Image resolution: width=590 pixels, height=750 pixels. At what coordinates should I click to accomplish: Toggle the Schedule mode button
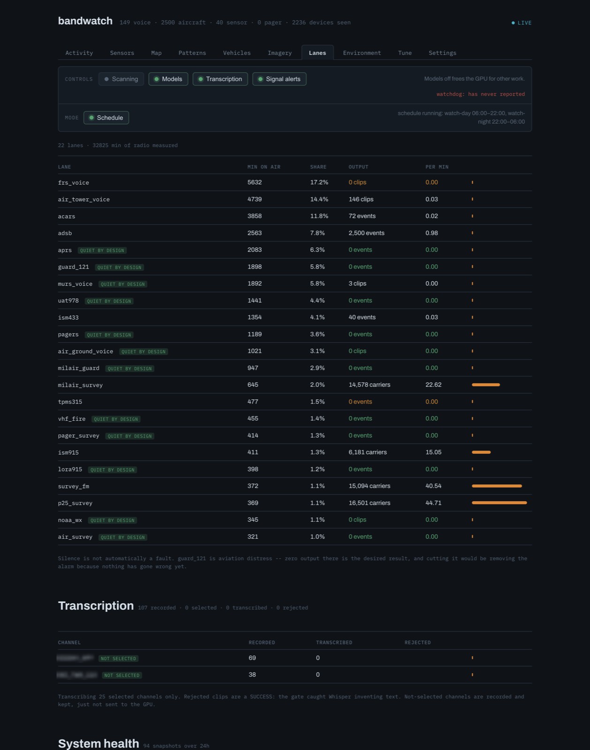click(x=106, y=118)
